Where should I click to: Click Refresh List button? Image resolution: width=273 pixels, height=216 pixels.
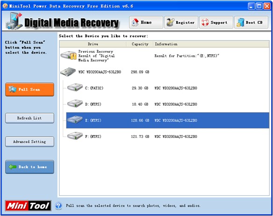(x=29, y=118)
